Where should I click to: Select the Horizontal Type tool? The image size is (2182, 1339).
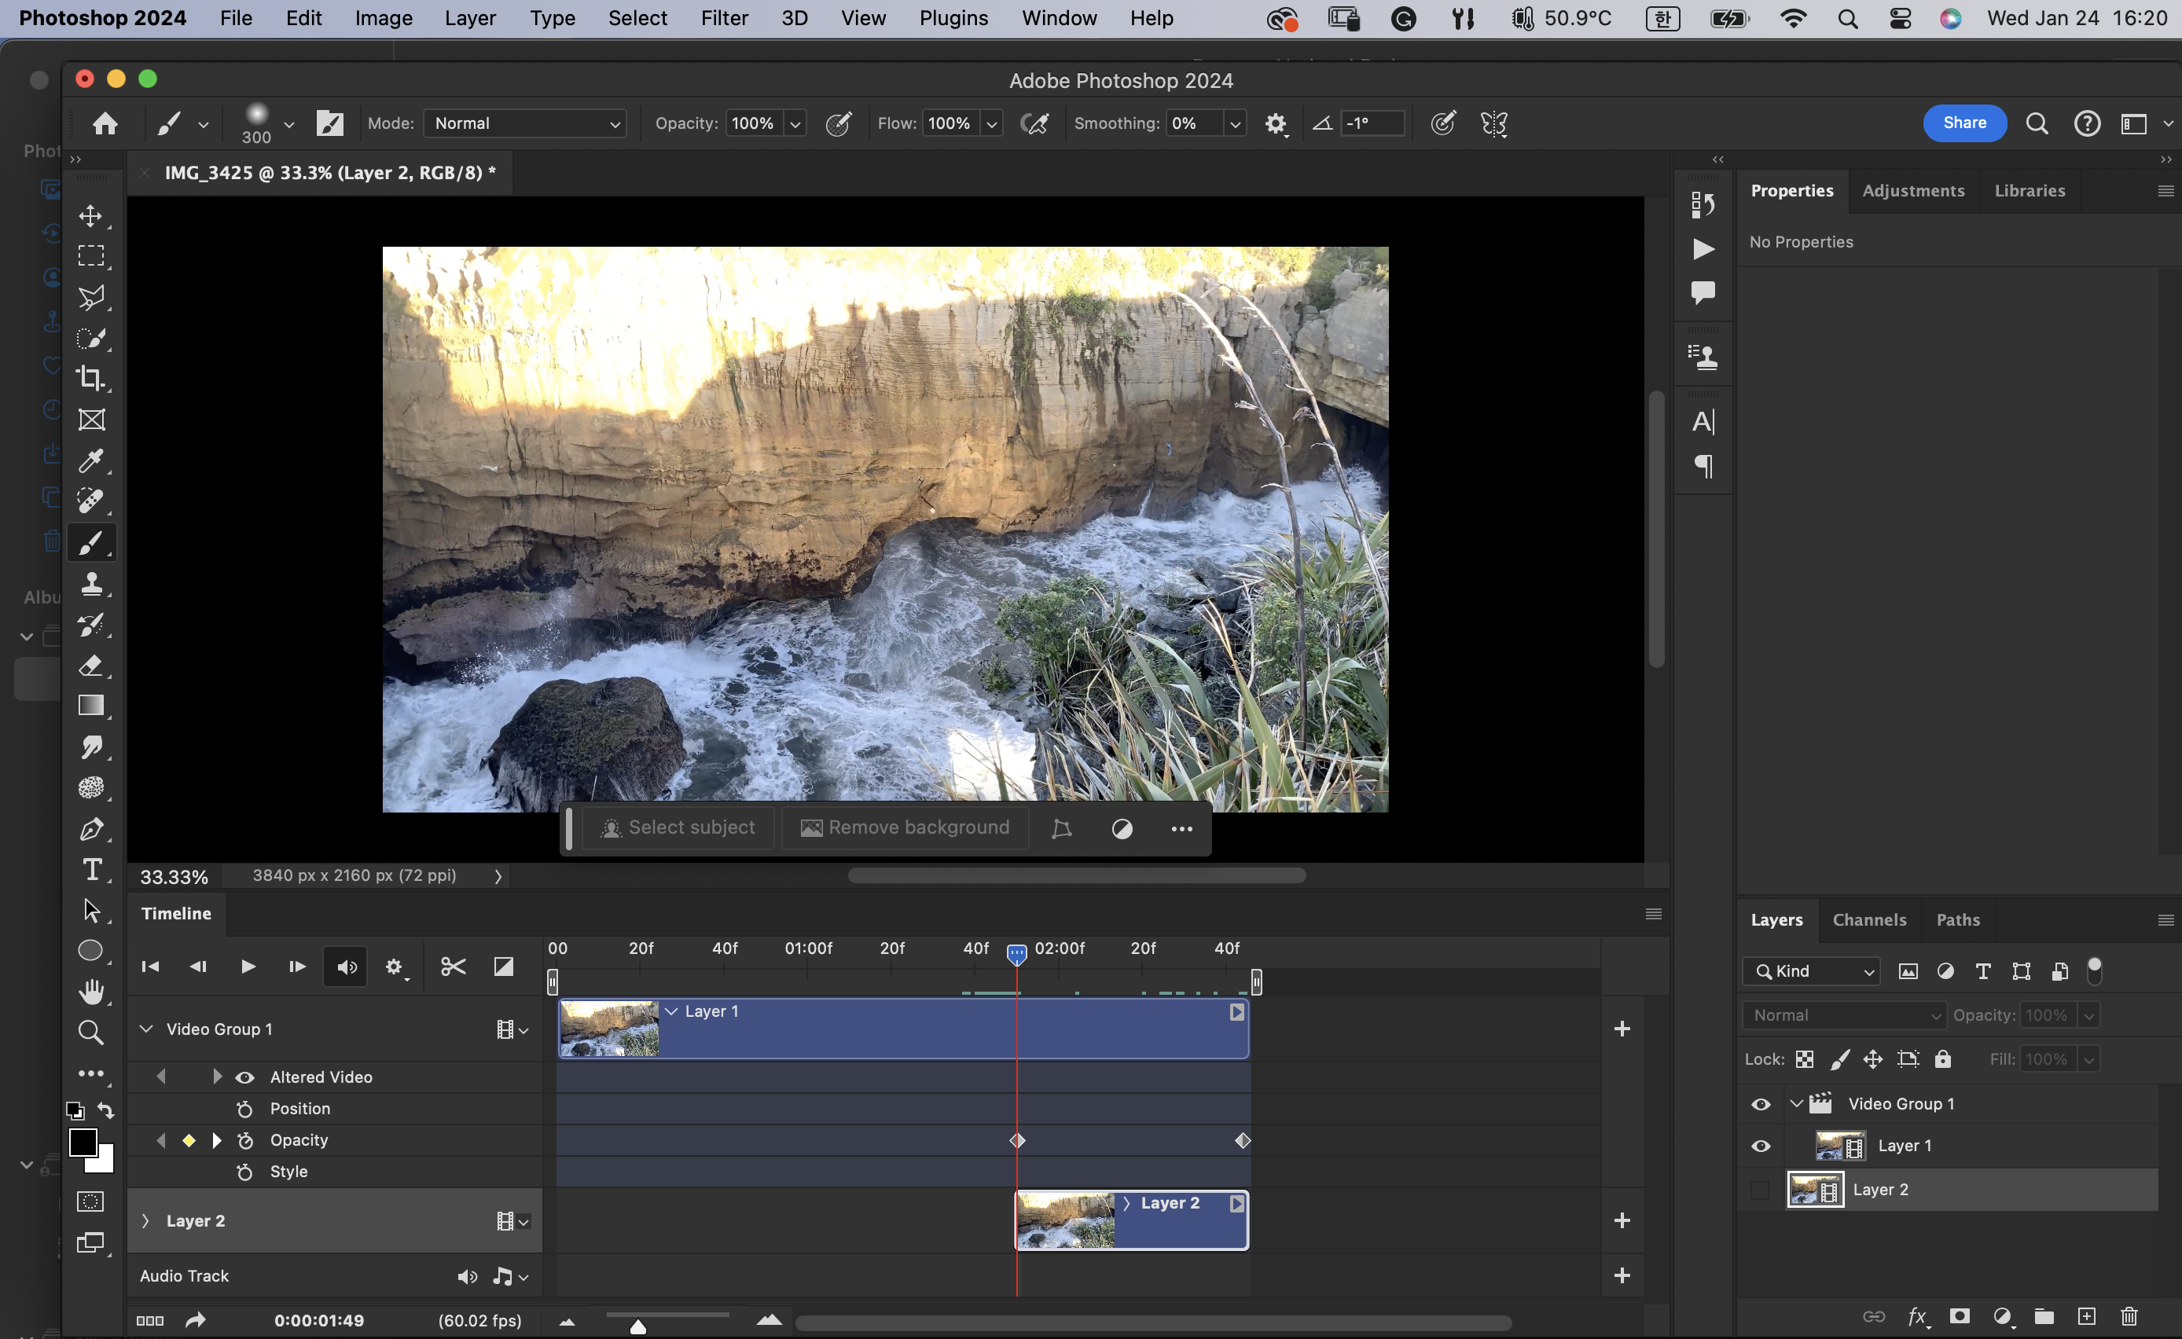coord(90,870)
